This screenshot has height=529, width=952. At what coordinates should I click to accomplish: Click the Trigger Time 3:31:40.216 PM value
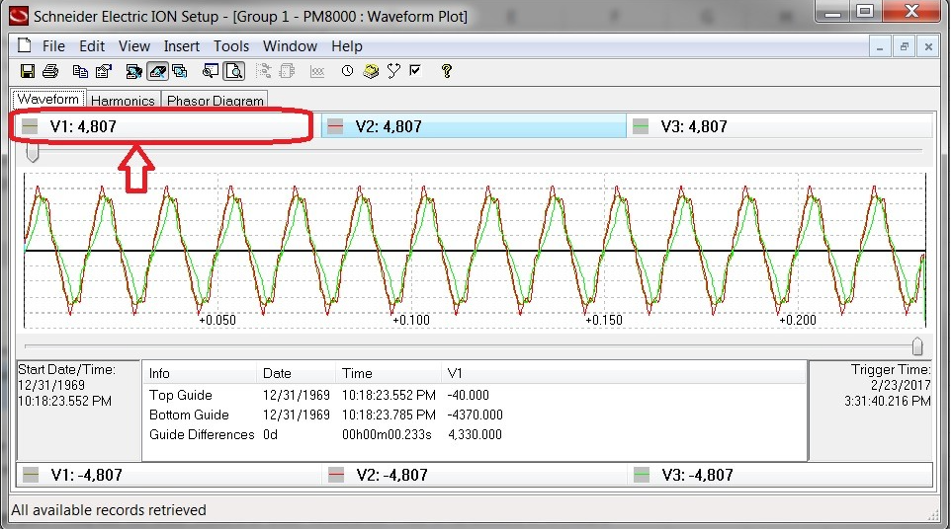coord(888,401)
